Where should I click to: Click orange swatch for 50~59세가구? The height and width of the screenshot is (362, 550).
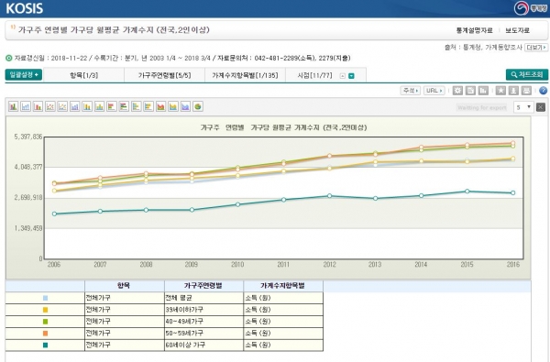(45, 334)
